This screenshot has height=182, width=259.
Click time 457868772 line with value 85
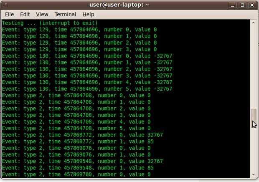click(78, 142)
